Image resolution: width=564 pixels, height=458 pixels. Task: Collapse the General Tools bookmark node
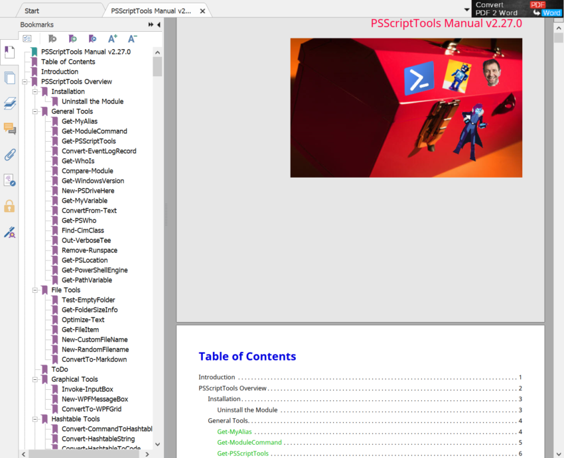click(x=35, y=111)
